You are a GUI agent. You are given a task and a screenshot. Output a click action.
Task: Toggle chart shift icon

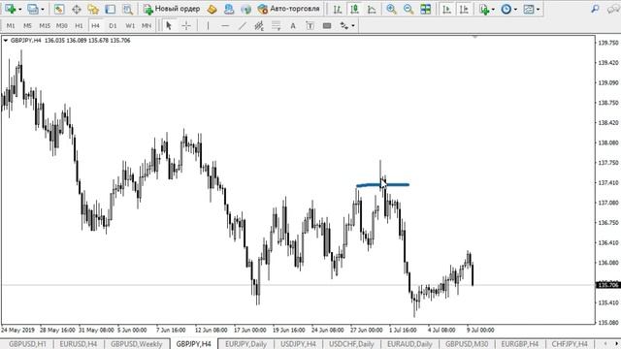point(464,9)
